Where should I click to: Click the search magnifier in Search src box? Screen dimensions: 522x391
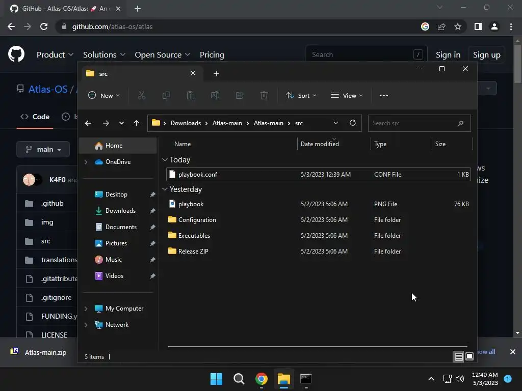(460, 123)
